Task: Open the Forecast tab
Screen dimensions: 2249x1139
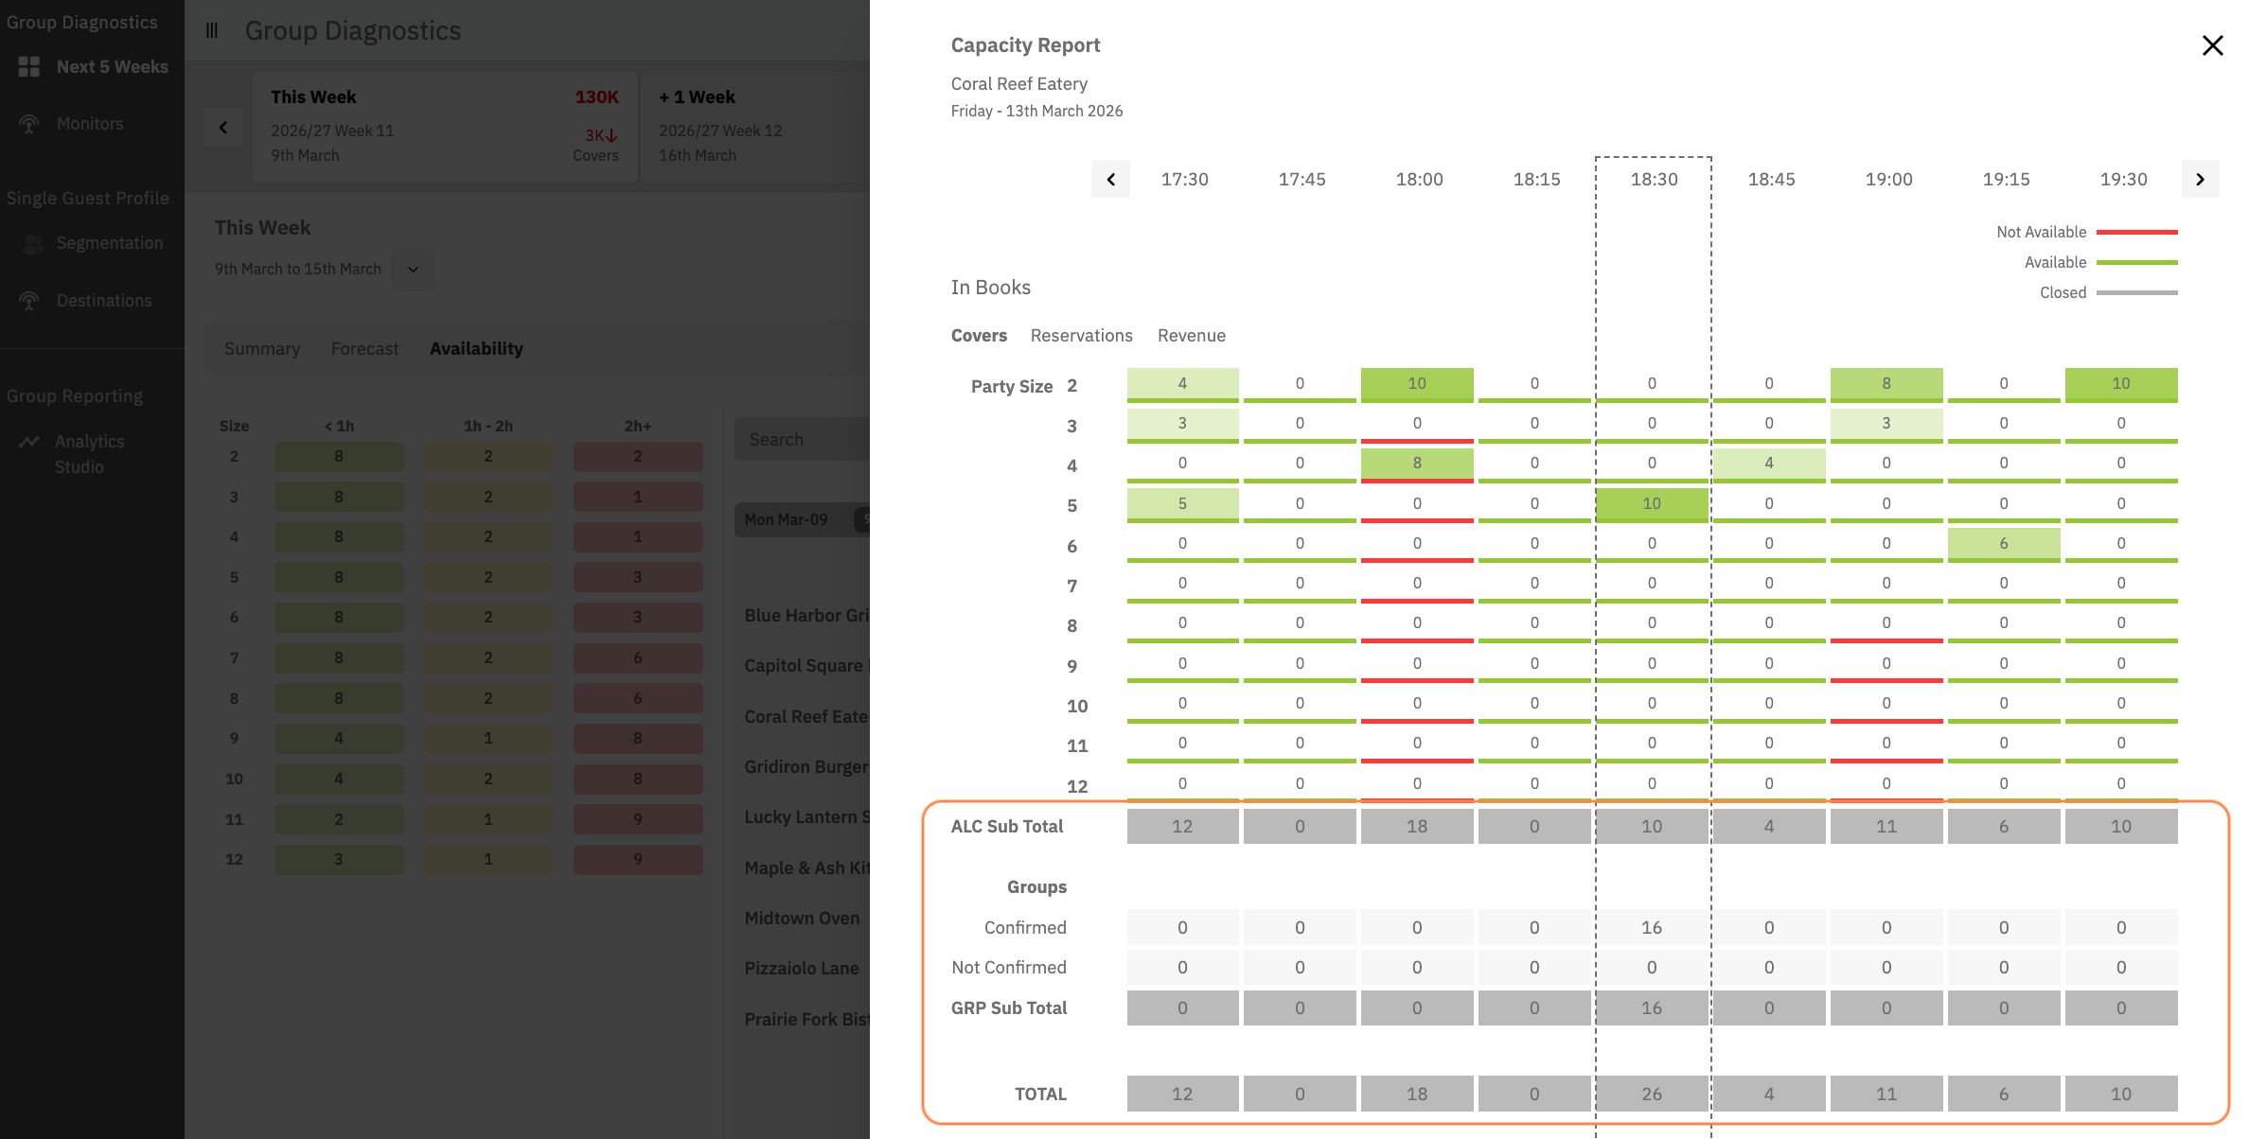Action: pos(364,349)
